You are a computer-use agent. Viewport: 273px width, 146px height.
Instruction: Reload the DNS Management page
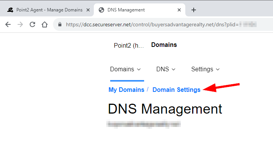pos(32,24)
